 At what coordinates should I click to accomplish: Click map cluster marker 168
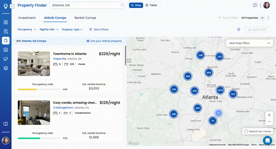173,114
